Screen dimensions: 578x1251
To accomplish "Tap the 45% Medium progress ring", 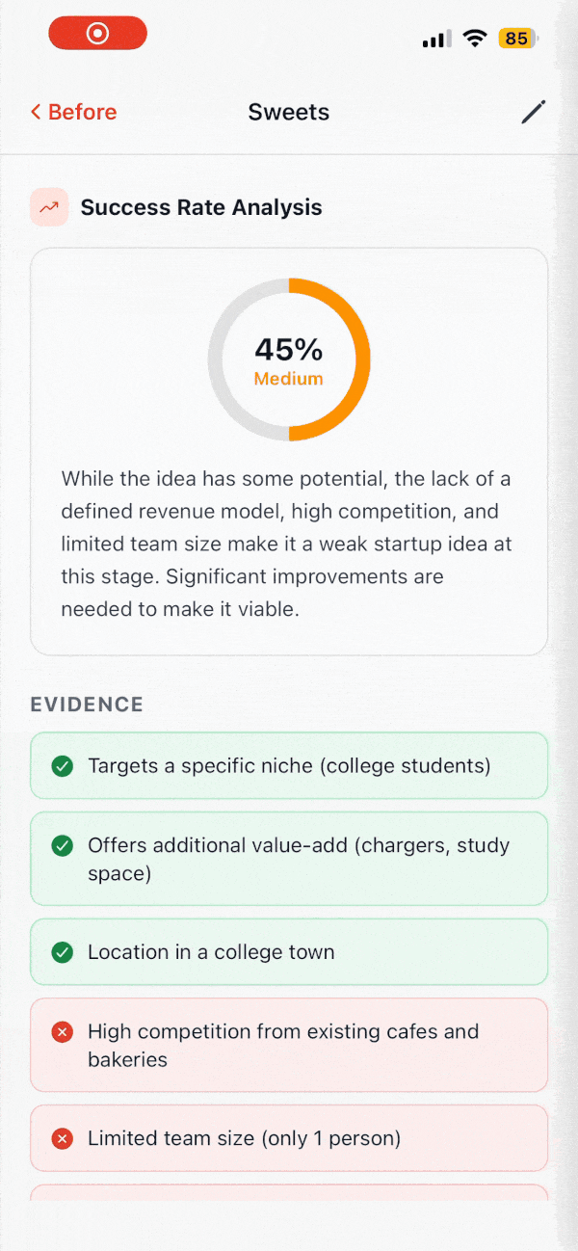I will coord(289,359).
